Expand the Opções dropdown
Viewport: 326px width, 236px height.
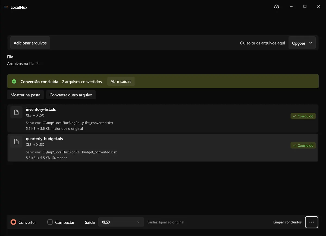pyautogui.click(x=302, y=43)
